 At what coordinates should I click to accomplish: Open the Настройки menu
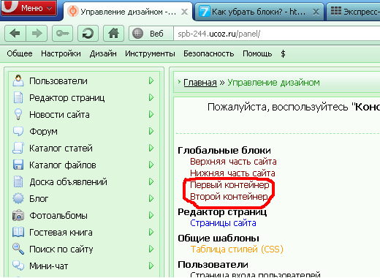coord(61,53)
